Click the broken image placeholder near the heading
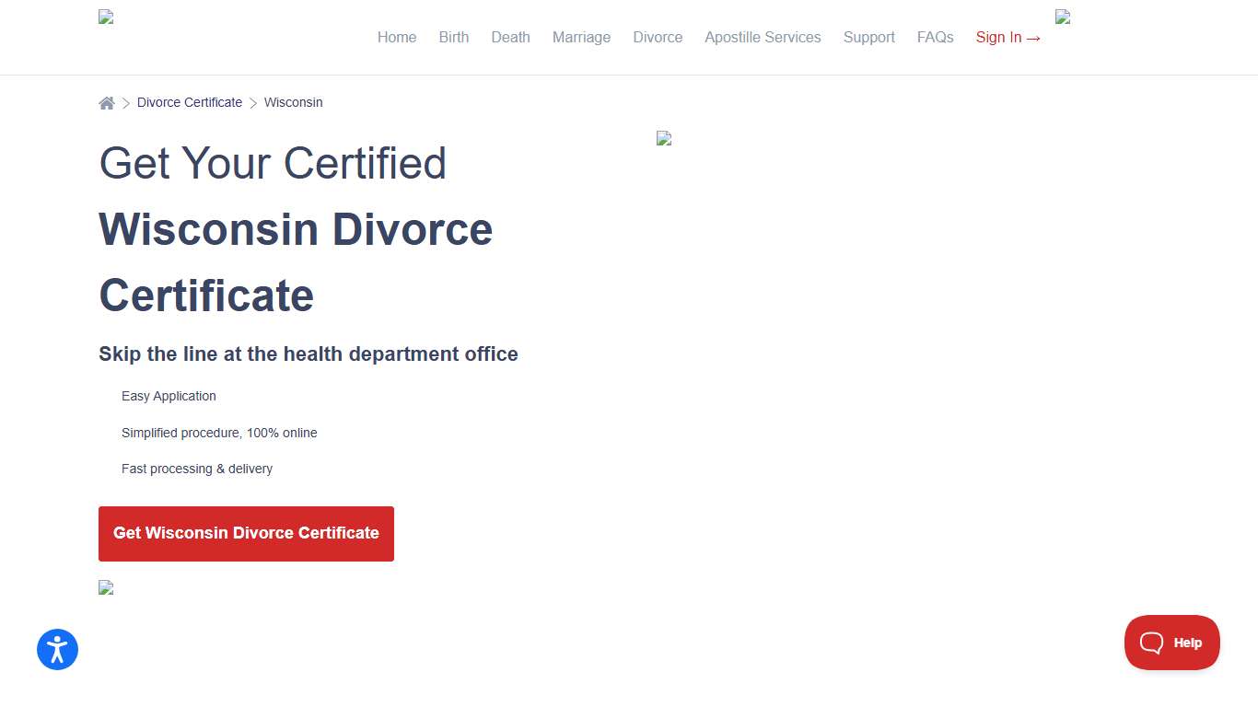Image resolution: width=1258 pixels, height=707 pixels. click(x=664, y=138)
